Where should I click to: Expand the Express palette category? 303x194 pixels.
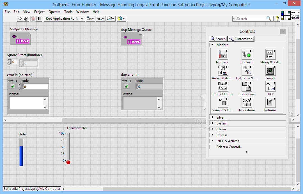(x=212, y=135)
